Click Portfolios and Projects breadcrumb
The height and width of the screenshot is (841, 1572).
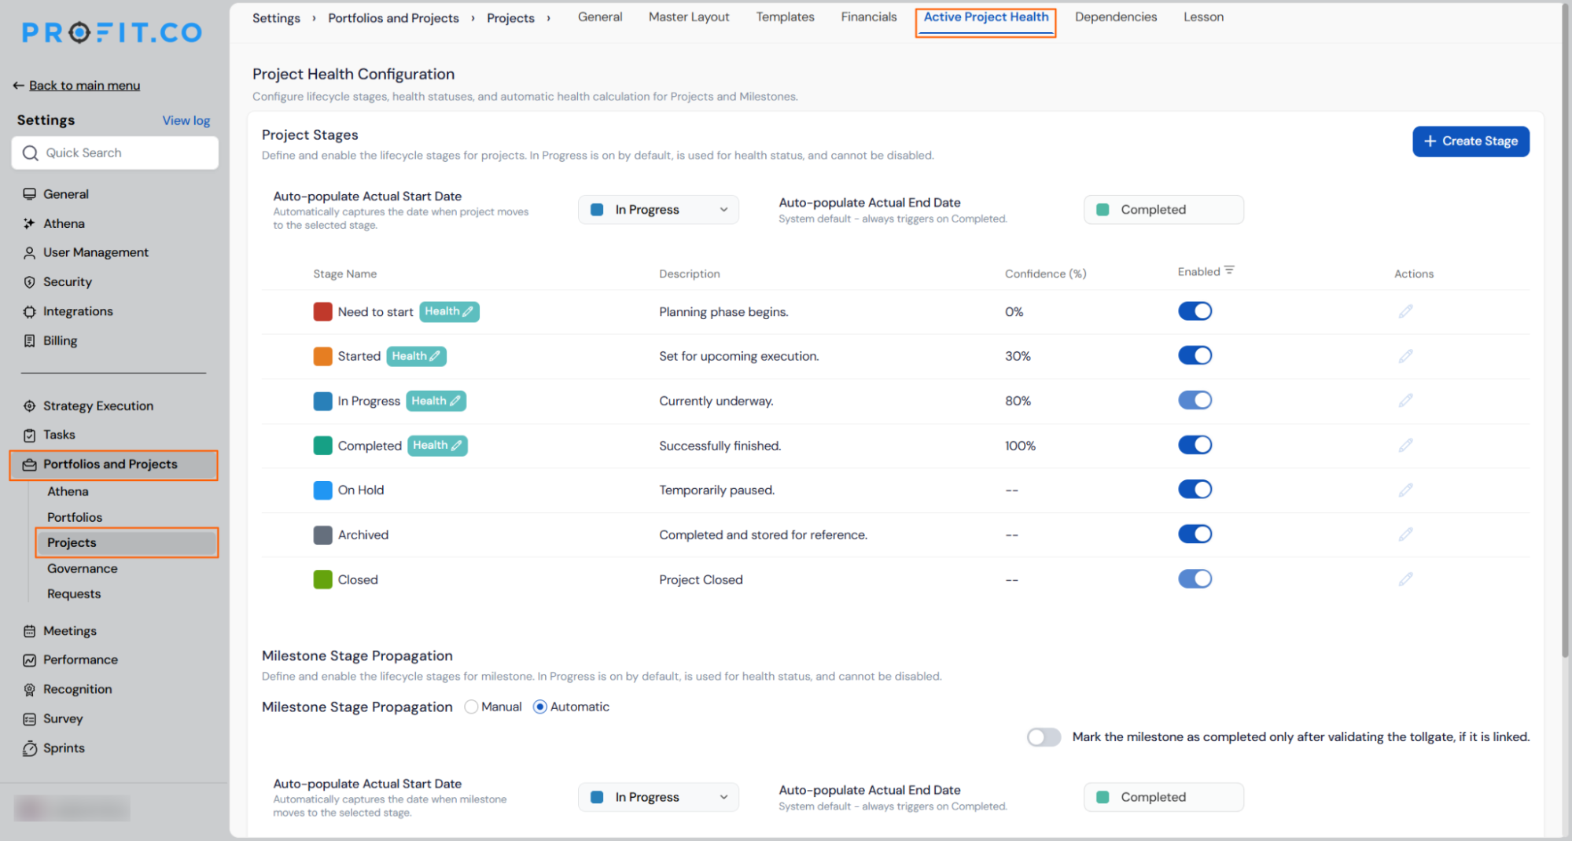[393, 18]
